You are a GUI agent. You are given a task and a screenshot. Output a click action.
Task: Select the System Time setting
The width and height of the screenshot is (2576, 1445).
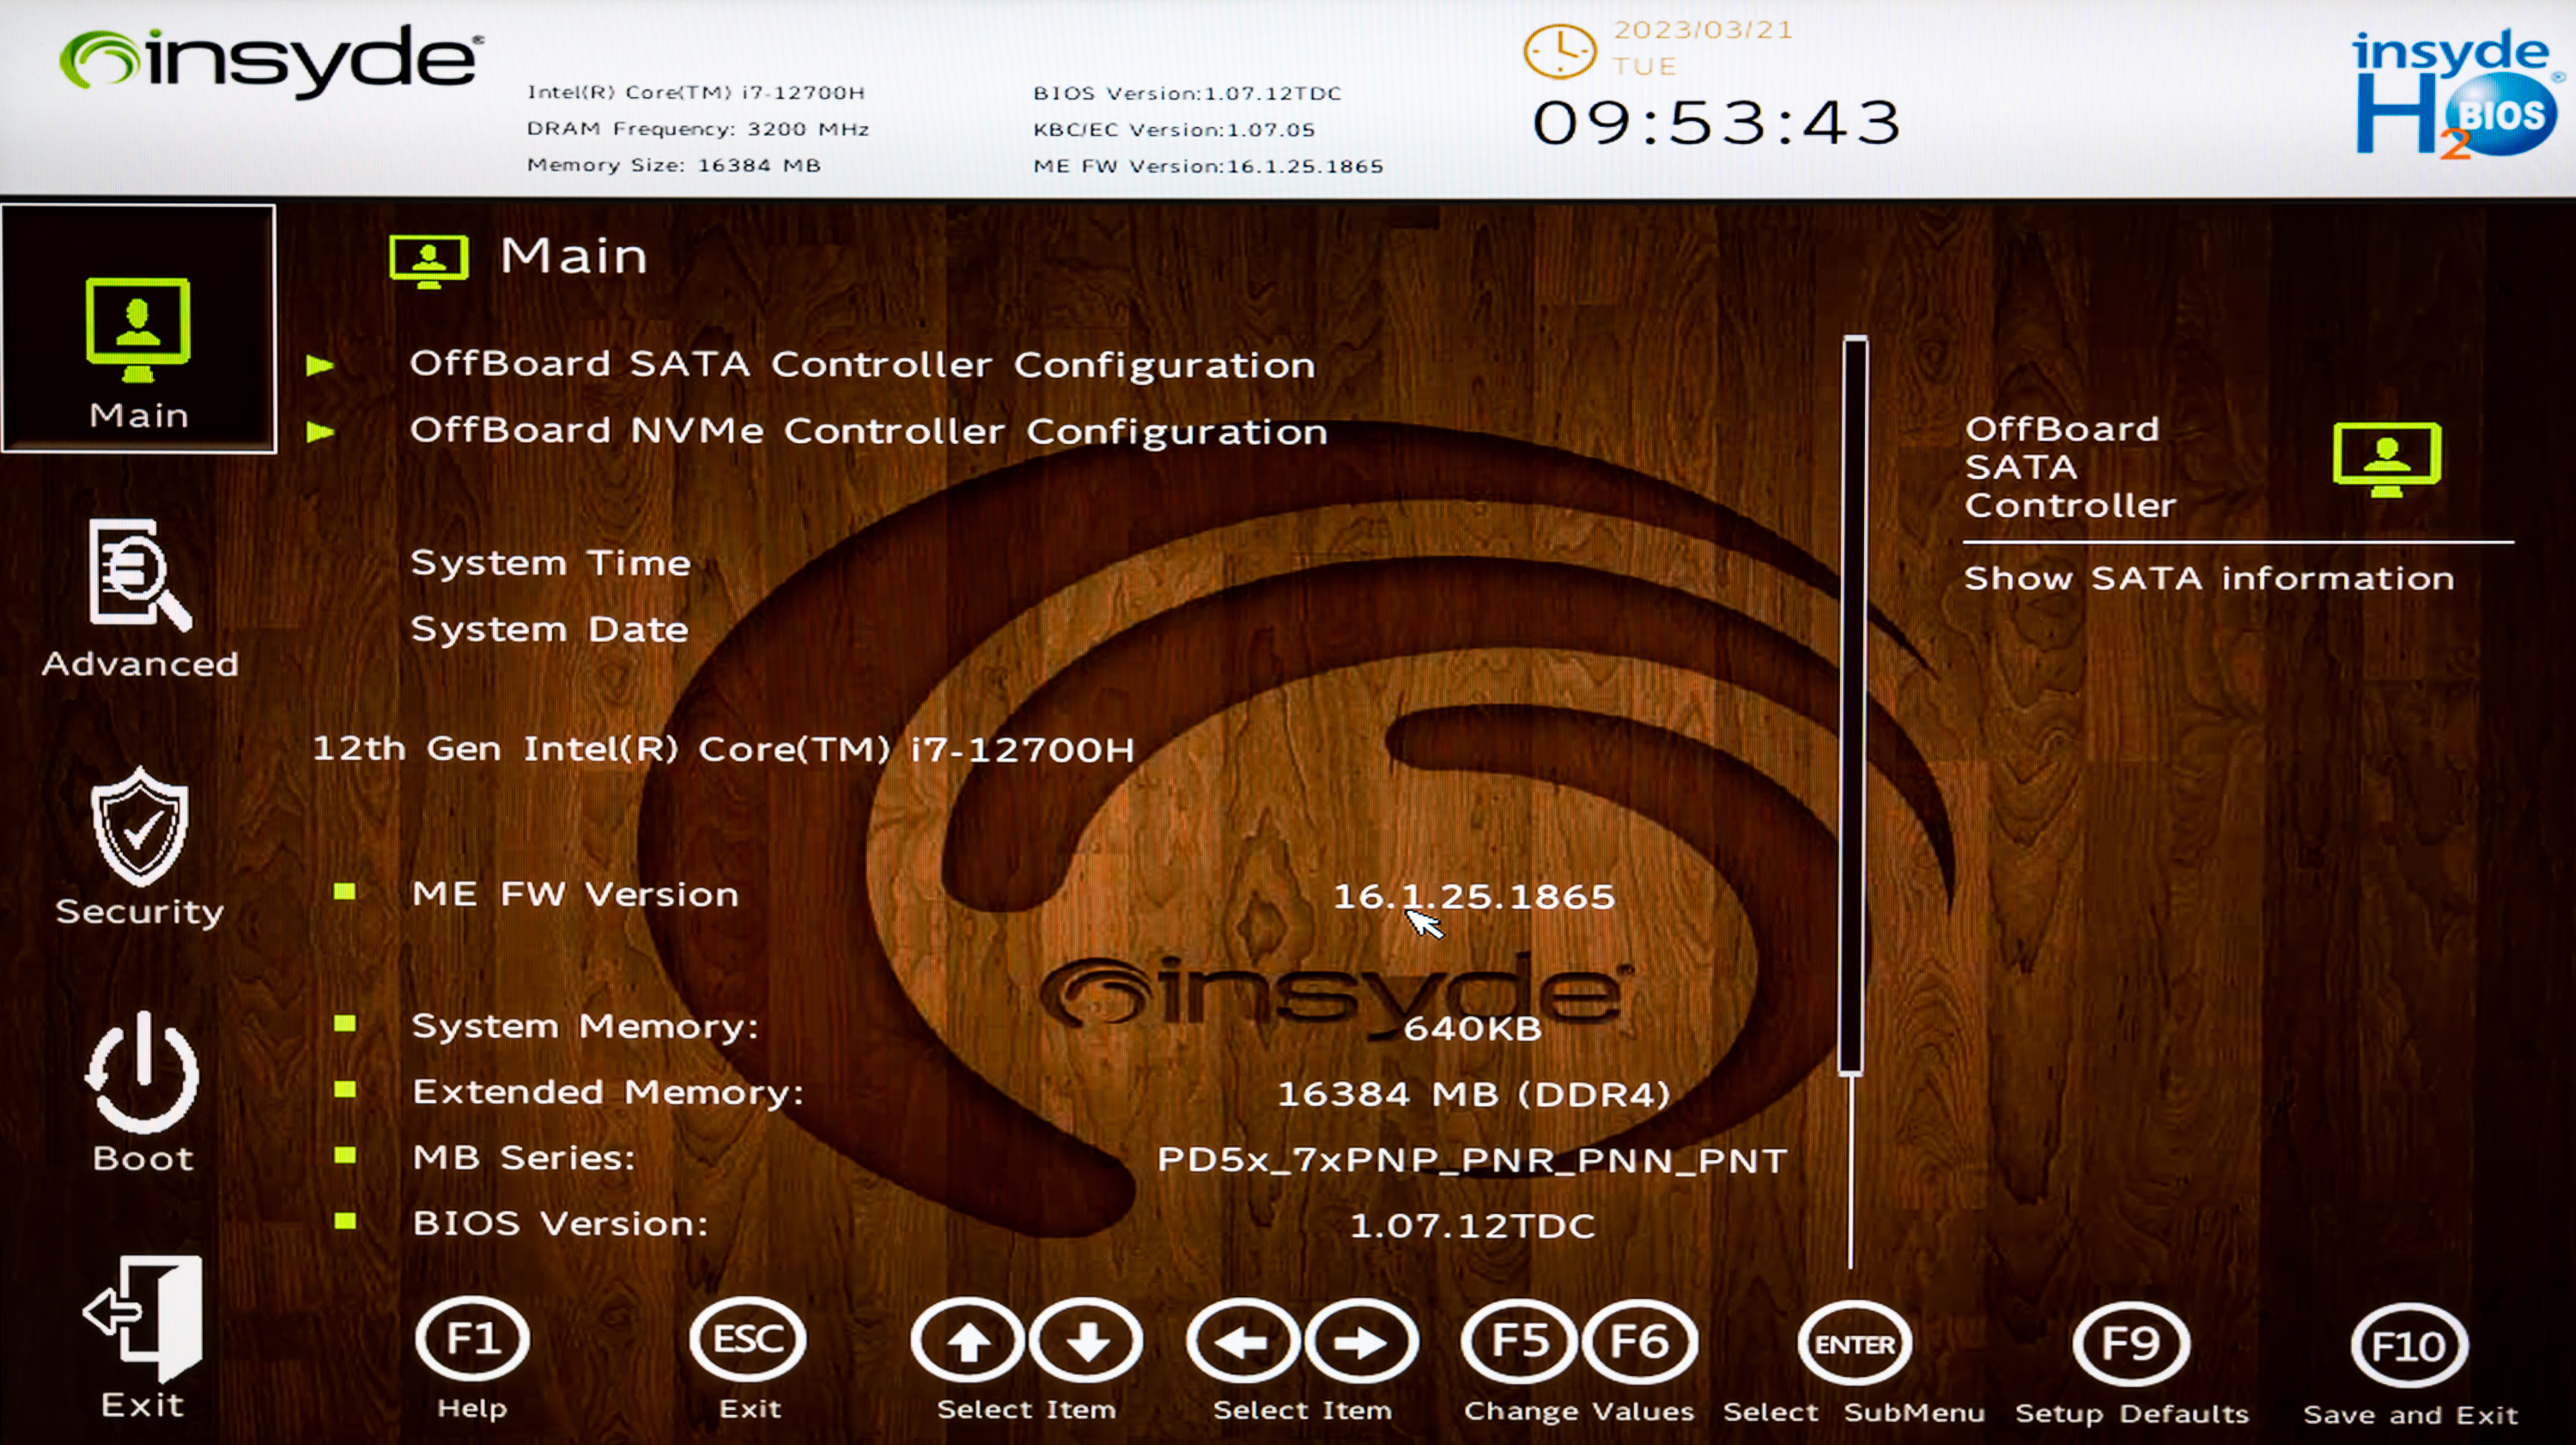pos(550,563)
